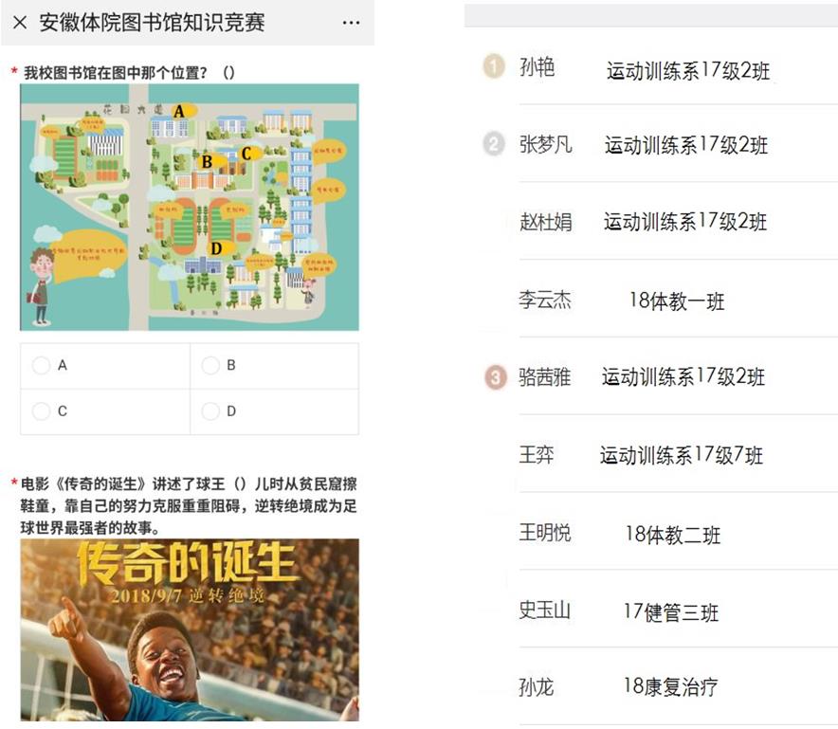Select radio option B

(x=210, y=366)
